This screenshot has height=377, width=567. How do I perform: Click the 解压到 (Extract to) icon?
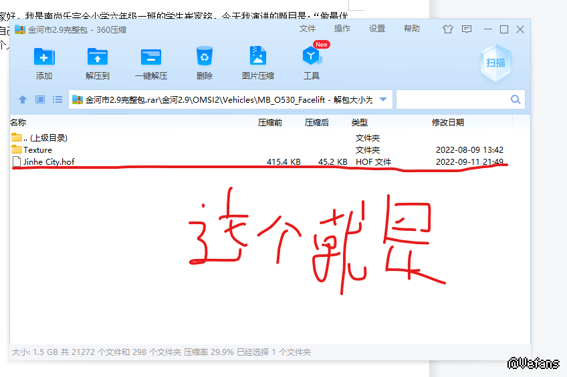point(98,57)
